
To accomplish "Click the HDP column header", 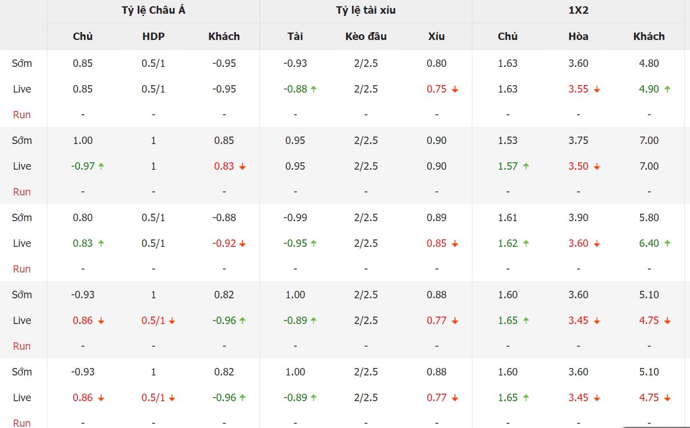I will click(x=153, y=36).
